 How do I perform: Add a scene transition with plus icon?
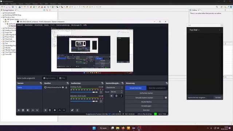point(111,96)
